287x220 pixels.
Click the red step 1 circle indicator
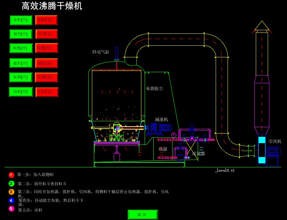12,175
